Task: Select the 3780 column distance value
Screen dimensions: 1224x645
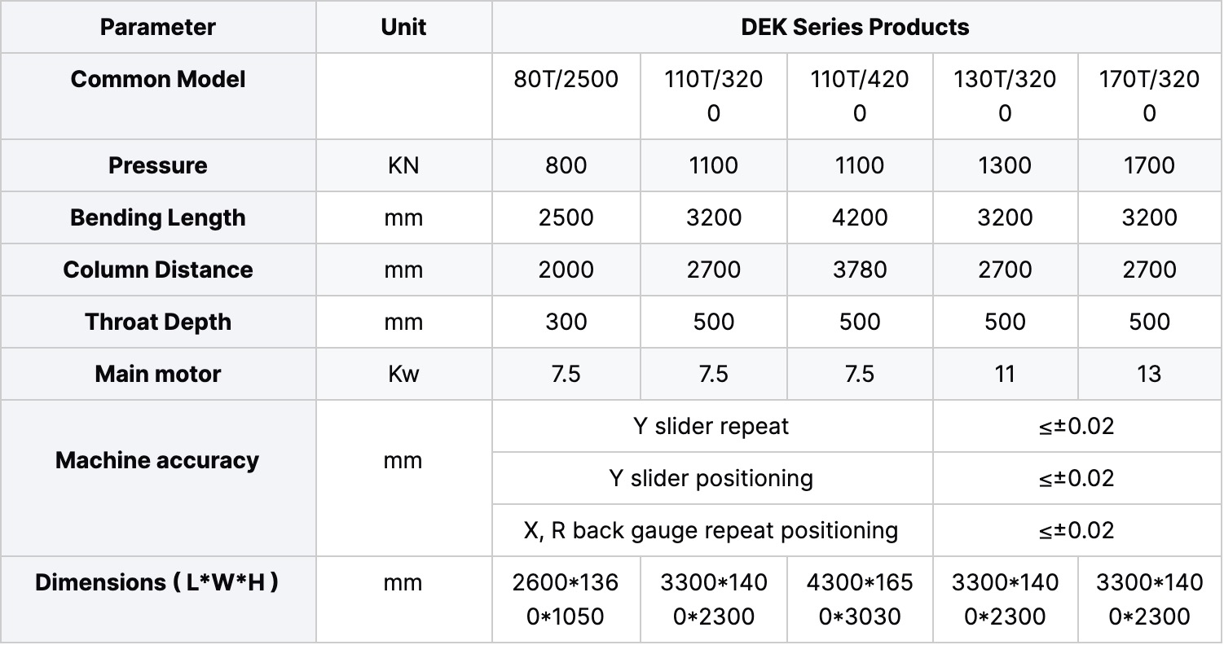Action: pyautogui.click(x=859, y=270)
